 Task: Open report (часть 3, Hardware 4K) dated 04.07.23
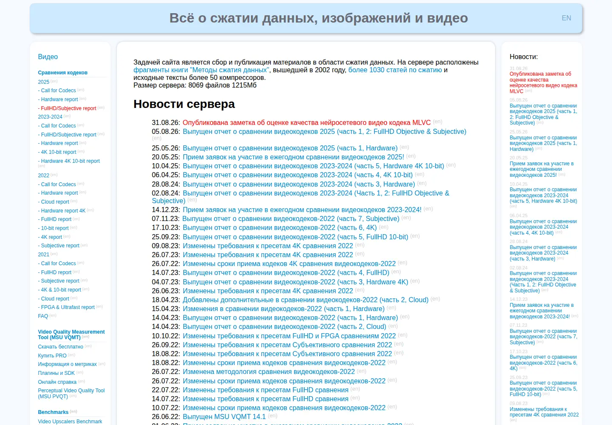click(x=295, y=282)
